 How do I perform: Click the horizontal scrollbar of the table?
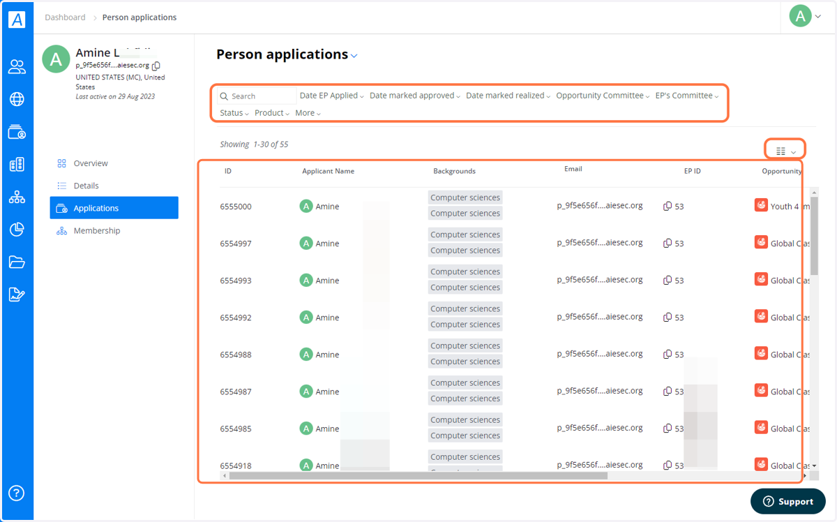(x=418, y=476)
